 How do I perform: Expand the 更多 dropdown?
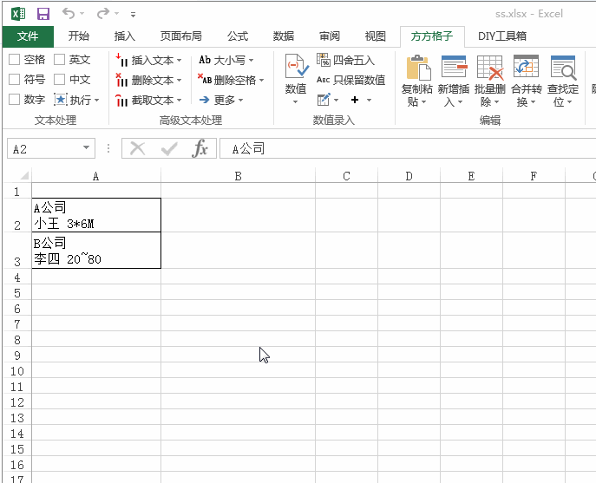(240, 101)
